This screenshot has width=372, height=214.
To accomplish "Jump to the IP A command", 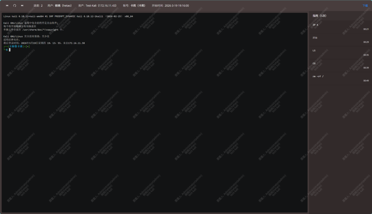I will pyautogui.click(x=315, y=25).
